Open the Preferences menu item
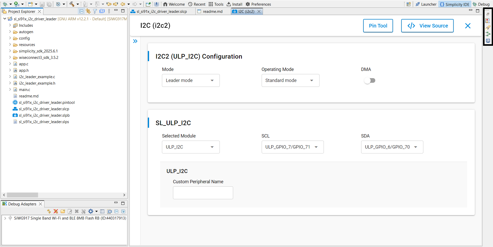 click(x=258, y=4)
